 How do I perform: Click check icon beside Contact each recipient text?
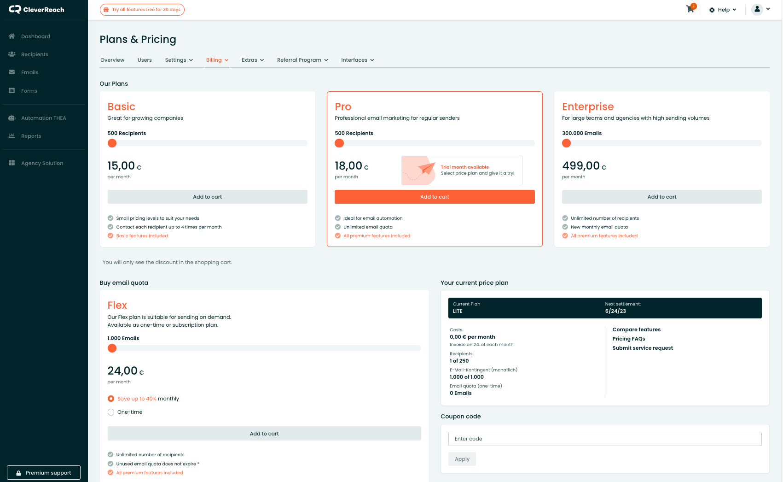tap(110, 227)
